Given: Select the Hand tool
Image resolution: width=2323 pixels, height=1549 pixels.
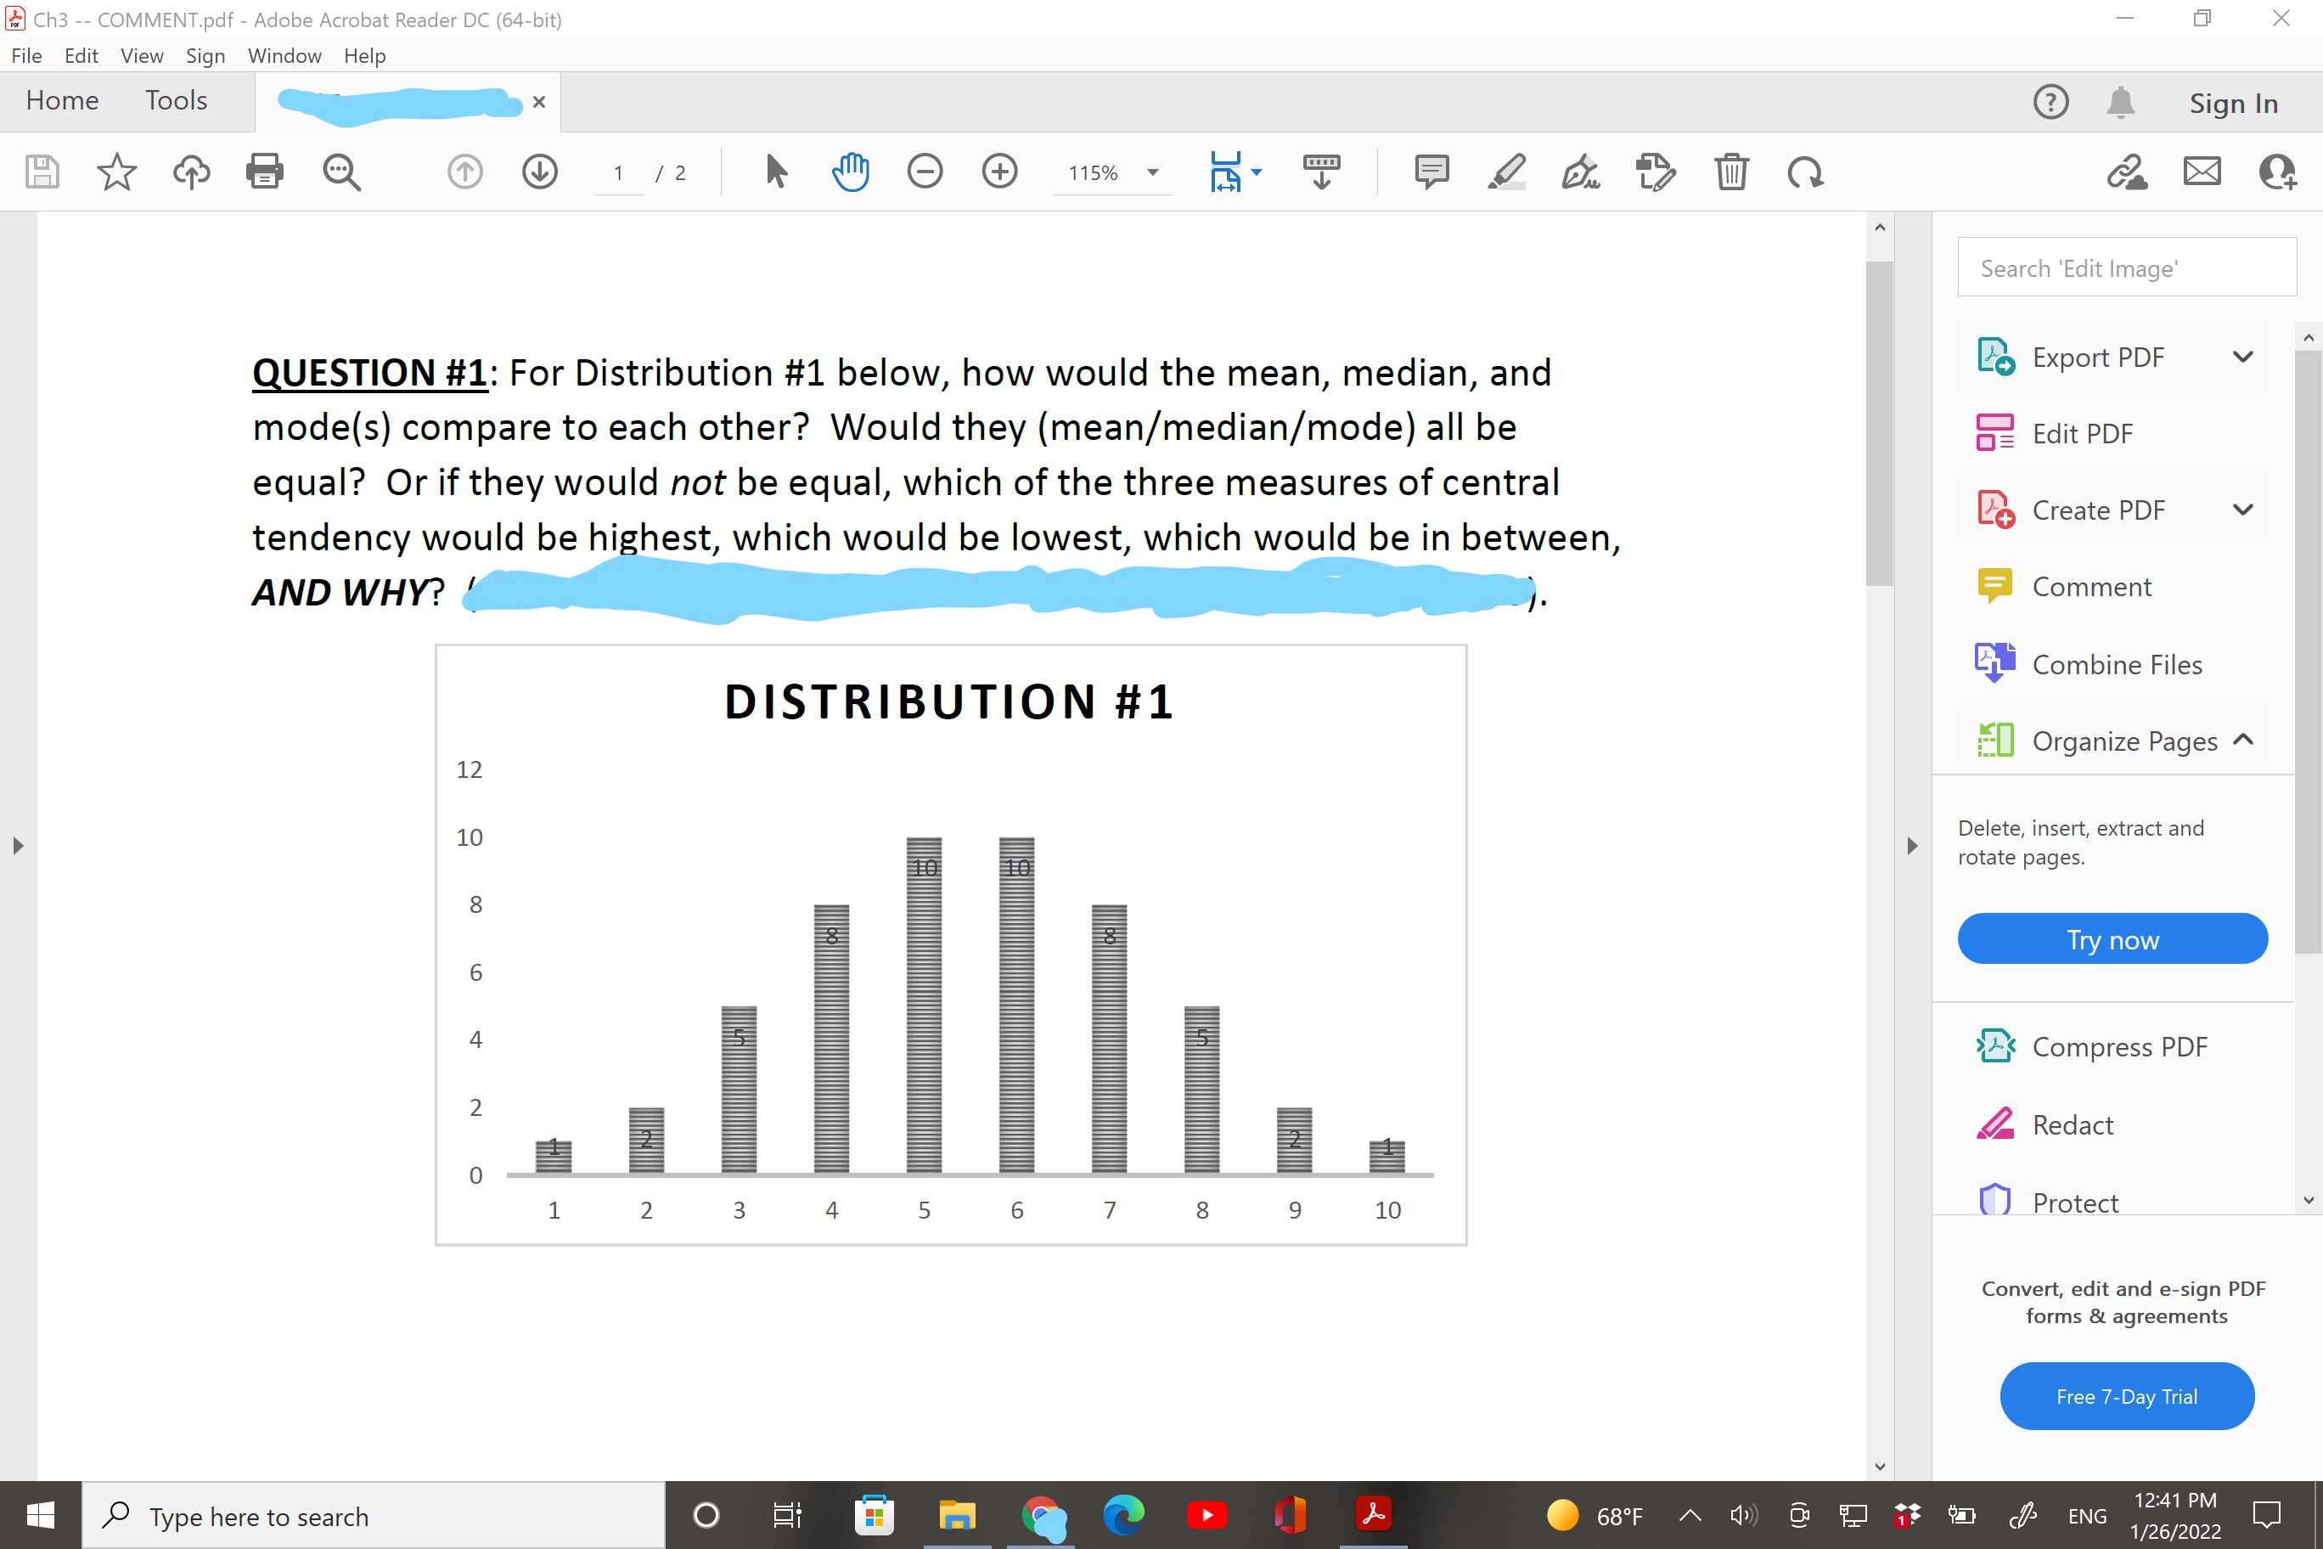Looking at the screenshot, I should click(851, 171).
